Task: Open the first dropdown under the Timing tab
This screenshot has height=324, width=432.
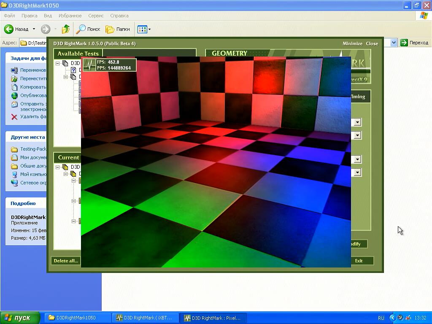Action: click(357, 122)
